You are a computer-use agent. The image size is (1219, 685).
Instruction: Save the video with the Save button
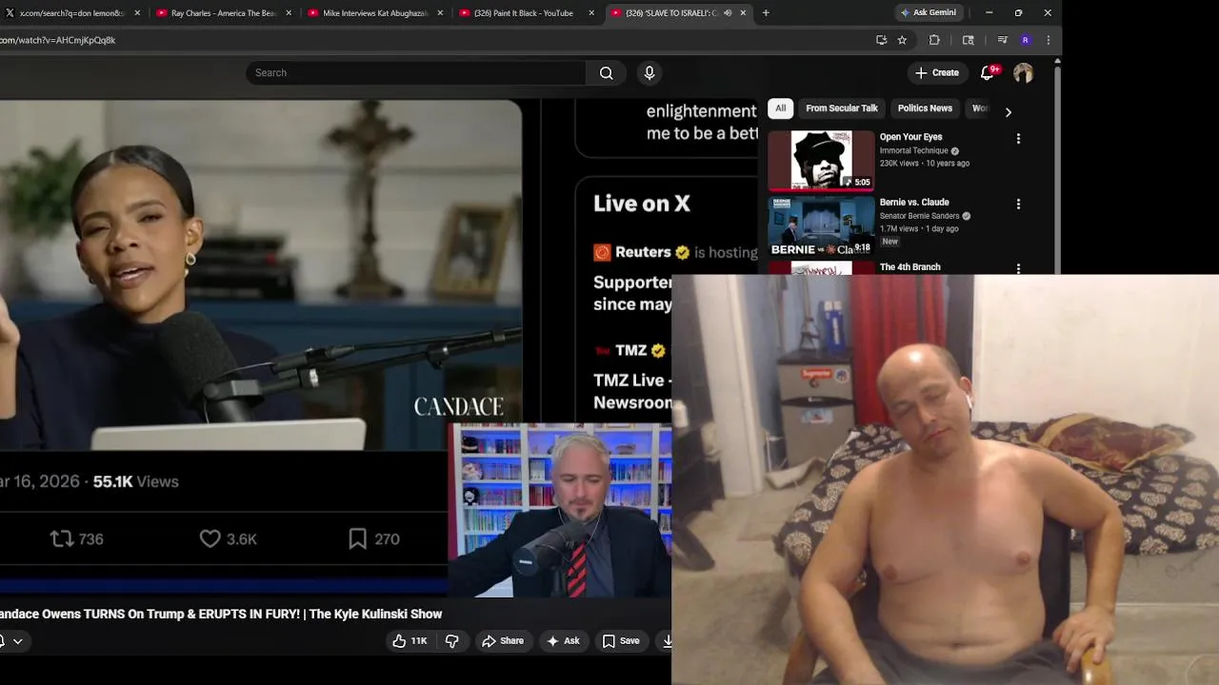pyautogui.click(x=621, y=641)
